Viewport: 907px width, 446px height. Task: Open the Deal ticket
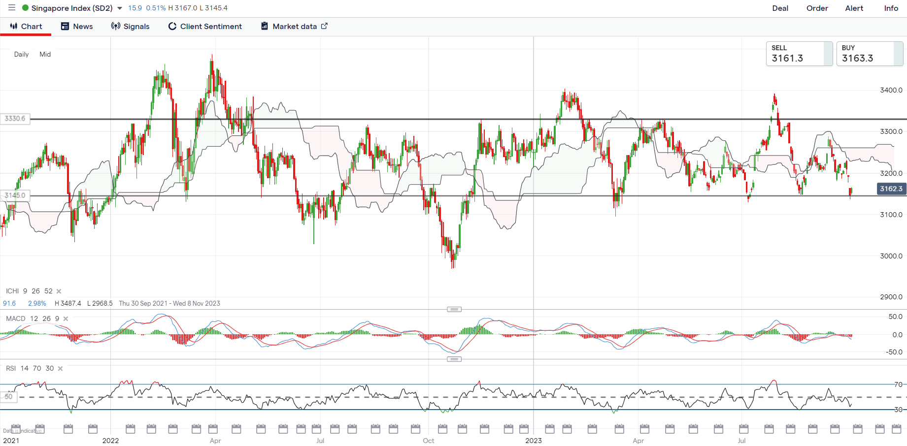[780, 8]
